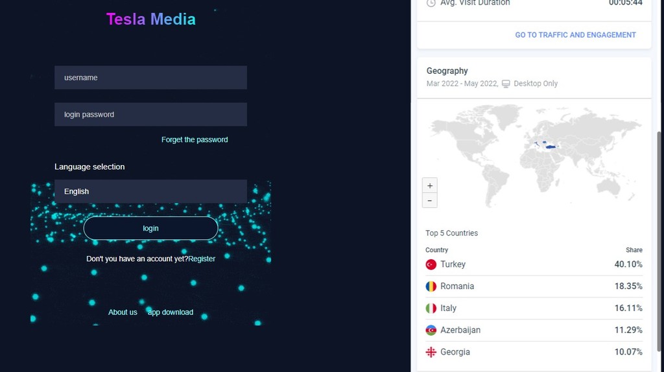Click the Geography panel heading
Viewport: 664px width, 372px height.
tap(447, 71)
